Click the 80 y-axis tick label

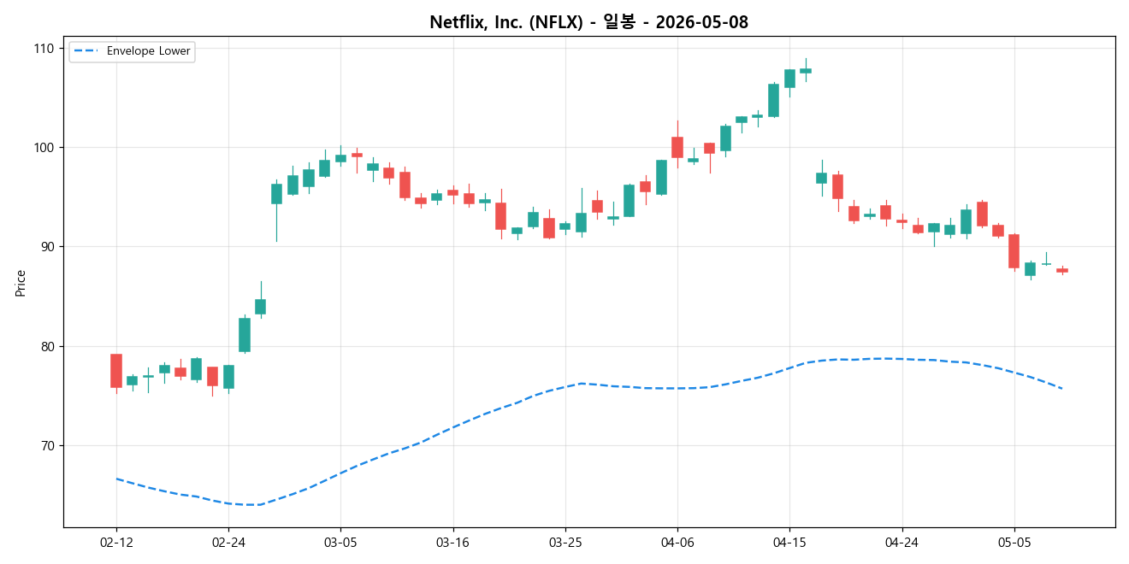pyautogui.click(x=48, y=346)
